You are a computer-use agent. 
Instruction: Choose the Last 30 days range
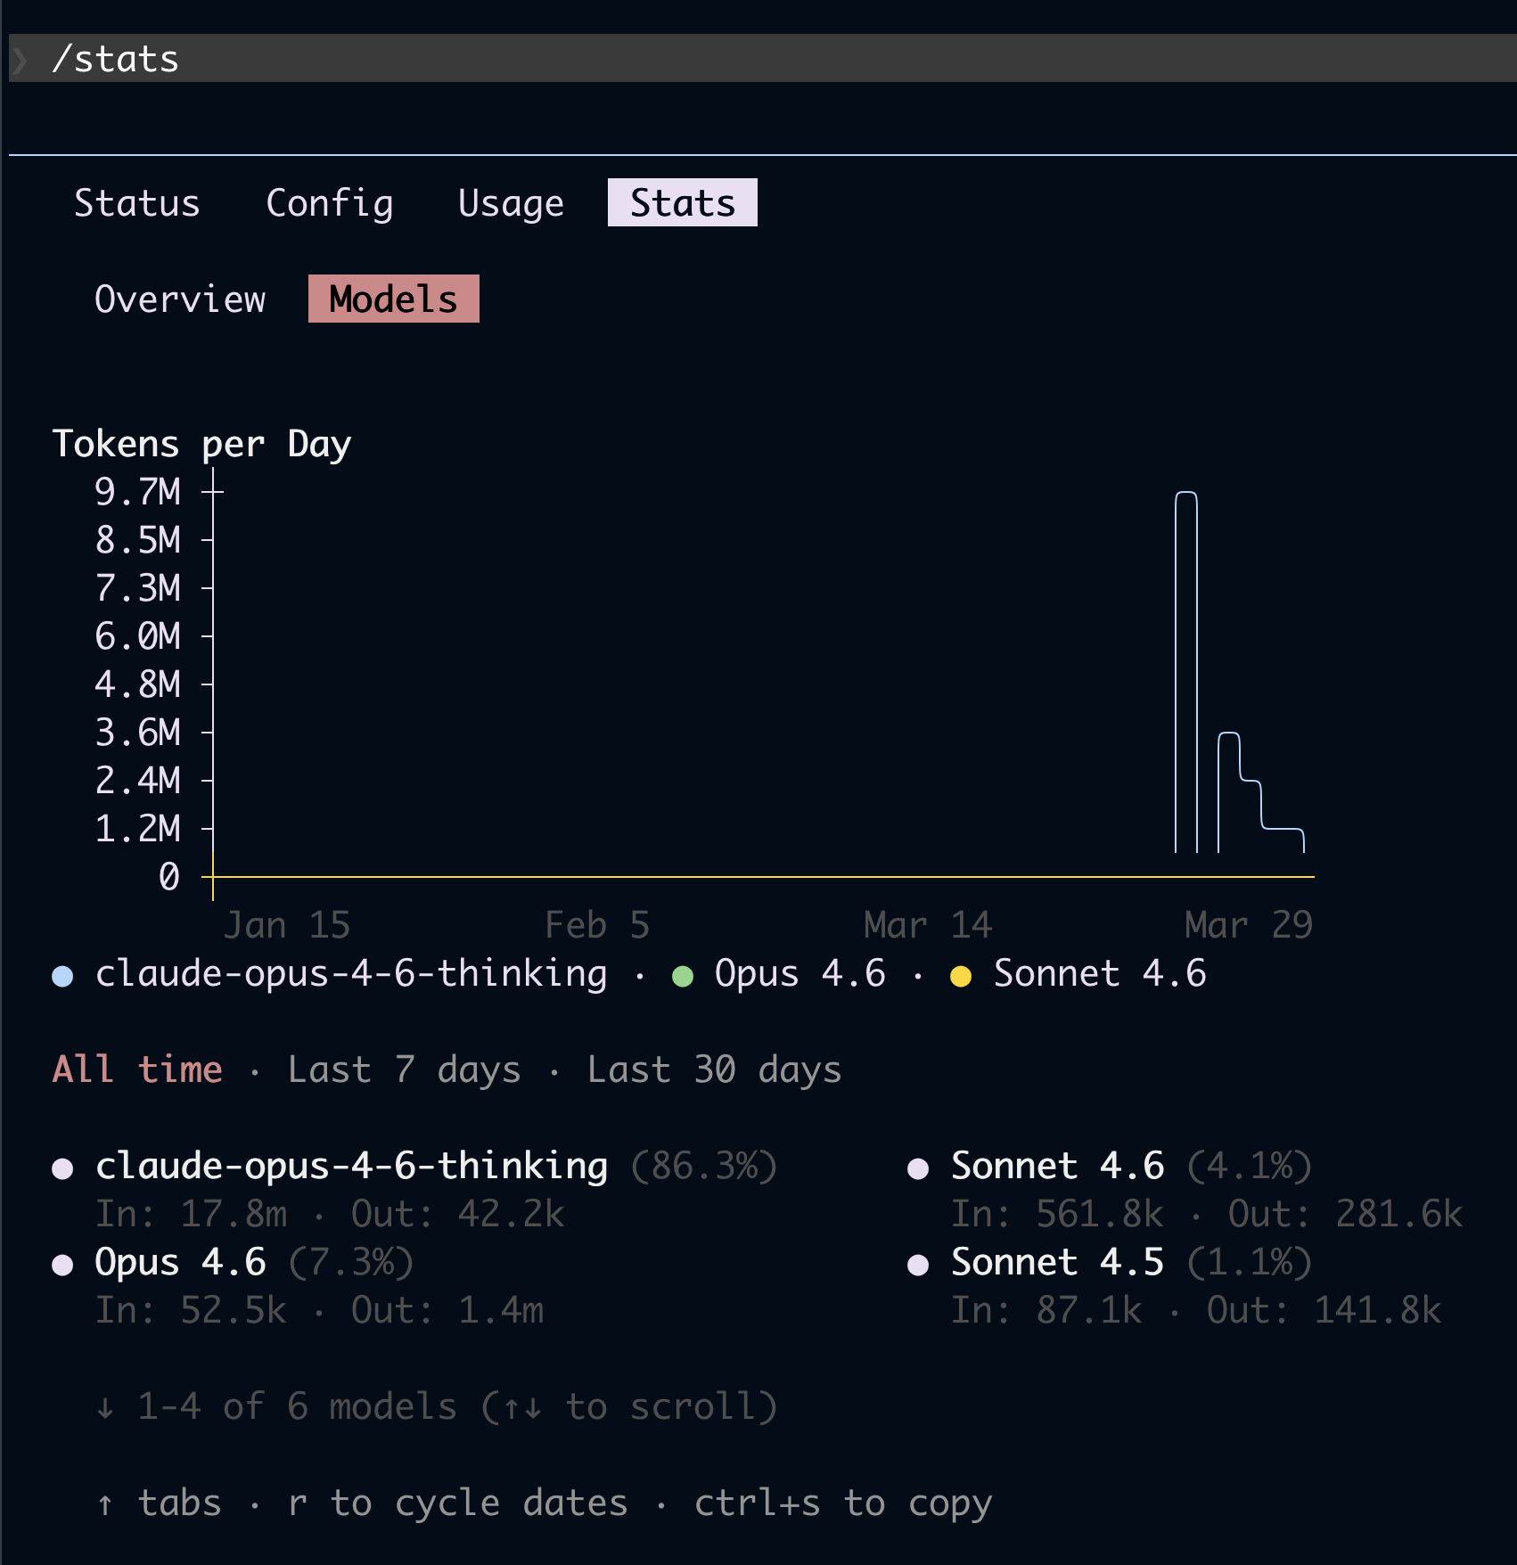[x=714, y=1069]
